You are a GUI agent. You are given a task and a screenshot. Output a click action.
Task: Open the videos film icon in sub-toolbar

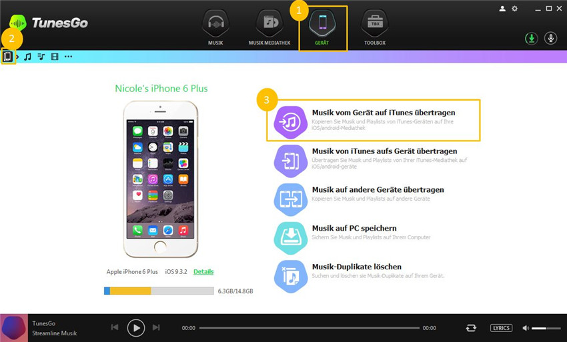pos(55,57)
